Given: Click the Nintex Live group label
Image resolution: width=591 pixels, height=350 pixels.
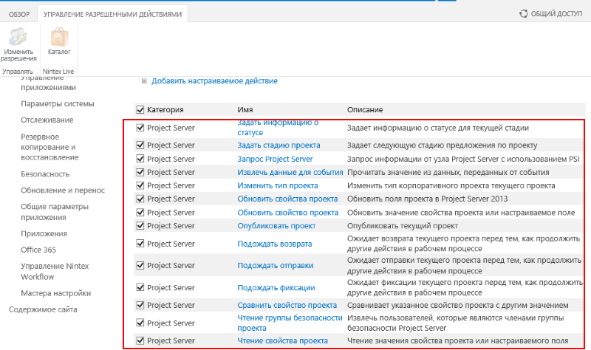Looking at the screenshot, I should (x=58, y=71).
